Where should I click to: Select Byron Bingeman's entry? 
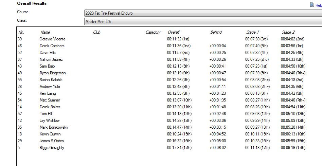(x=53, y=73)
